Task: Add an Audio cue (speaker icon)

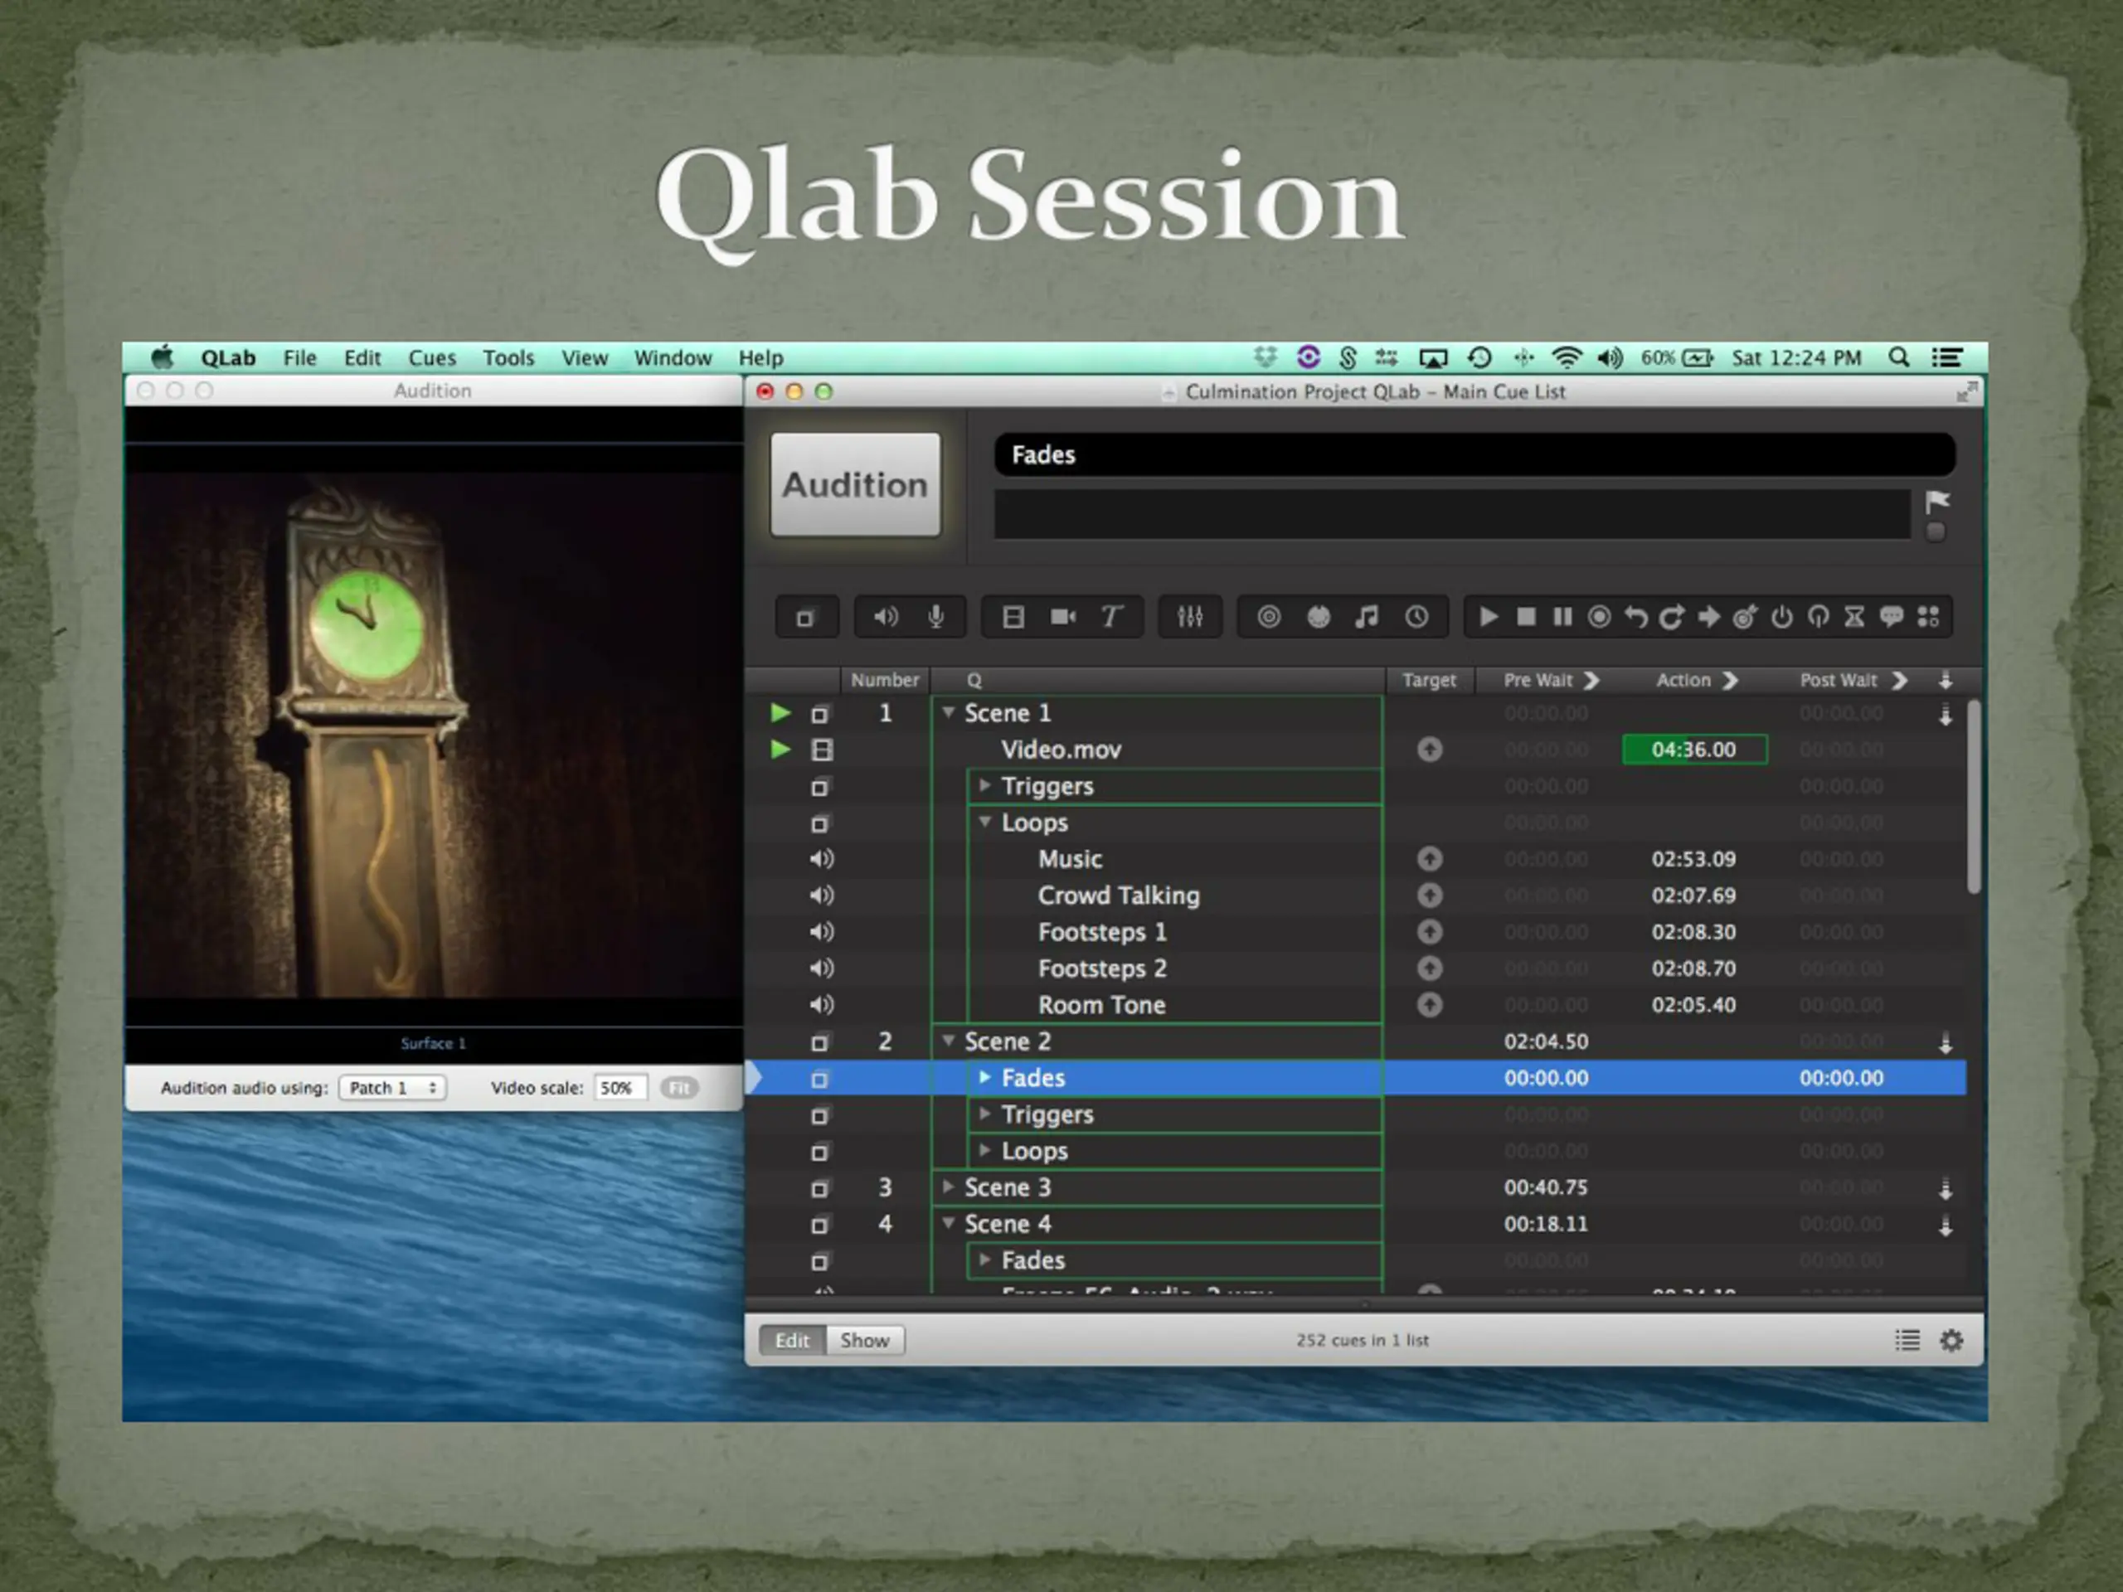Action: click(885, 617)
